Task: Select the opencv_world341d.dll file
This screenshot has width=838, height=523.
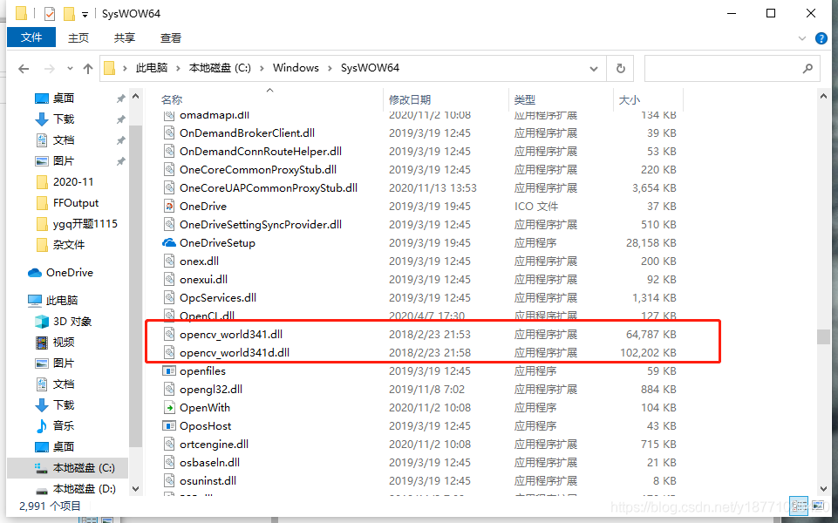Action: click(234, 352)
